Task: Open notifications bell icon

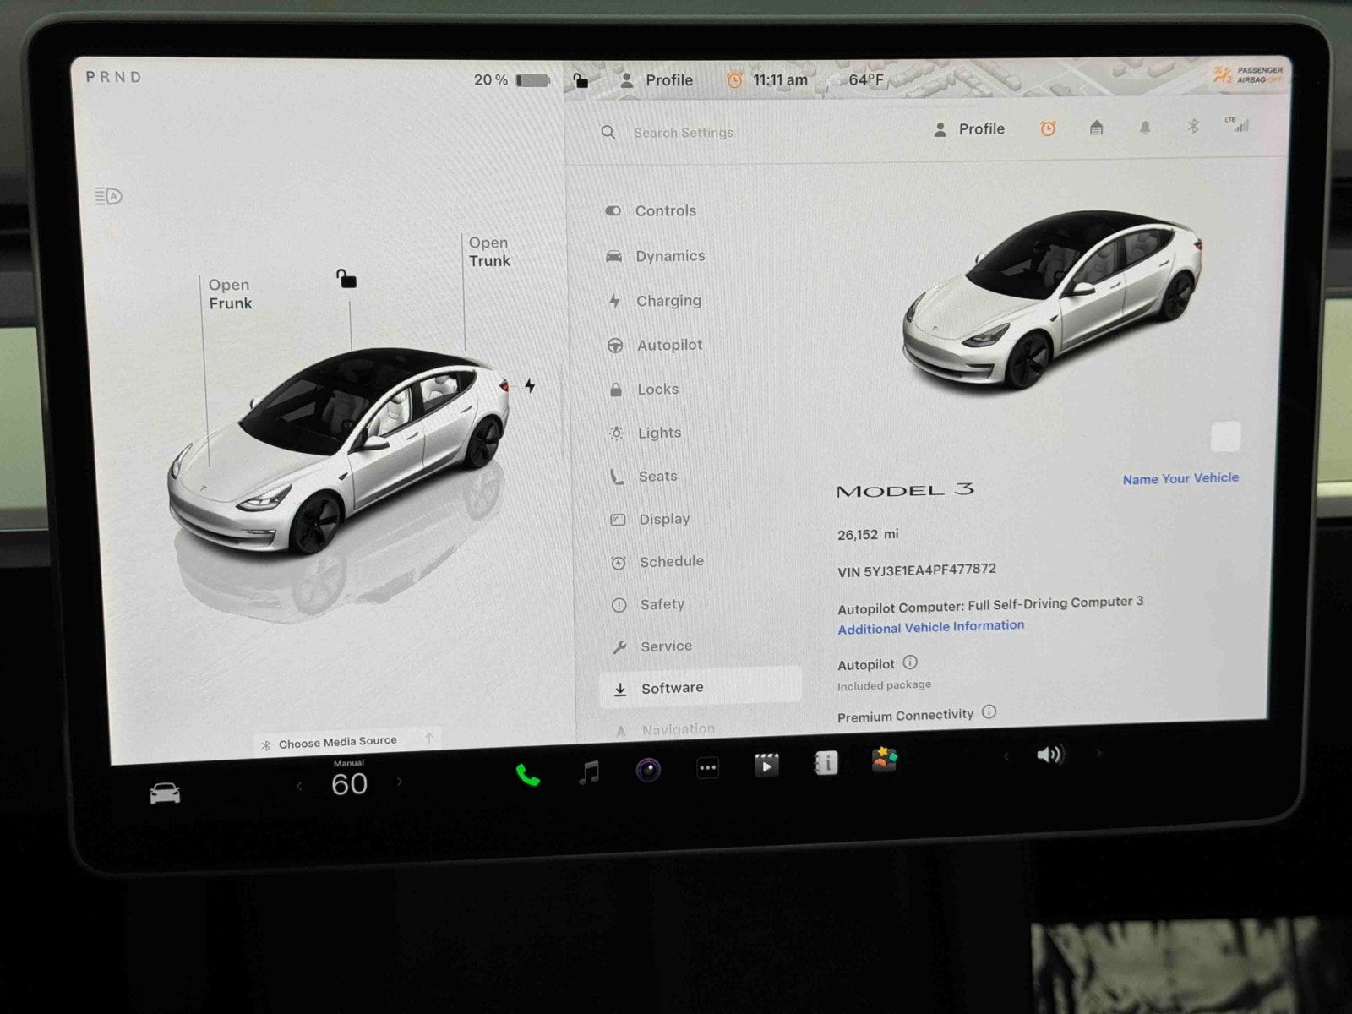Action: tap(1145, 128)
